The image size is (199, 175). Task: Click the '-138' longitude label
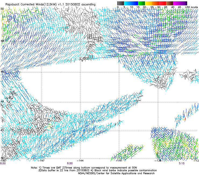(158, 161)
